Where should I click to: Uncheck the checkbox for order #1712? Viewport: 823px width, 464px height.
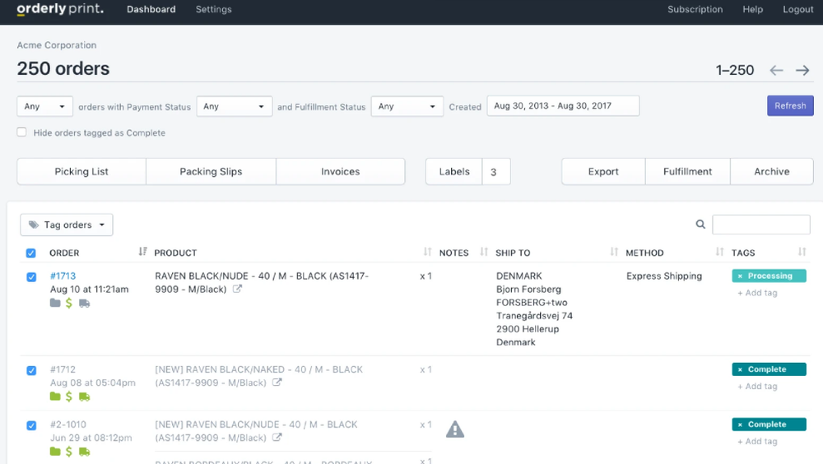[x=31, y=370]
